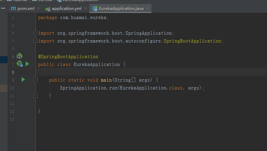Click the italic 'run' method call
267x151 pixels.
pyautogui.click(x=113, y=88)
